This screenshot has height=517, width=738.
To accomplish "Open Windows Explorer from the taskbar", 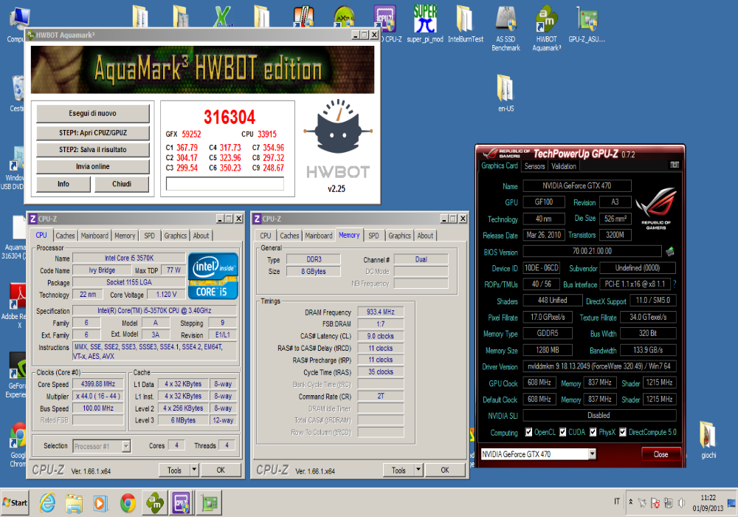I will (x=74, y=503).
